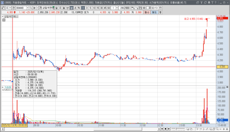Click the small gray icon under chart title
Screen dimensions: 230x132
point(4,20)
